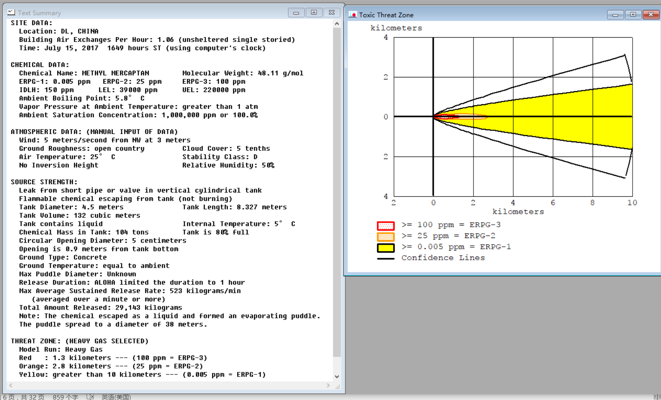Click the 'kilometers' y-axis label above the plot
The height and width of the screenshot is (400, 661).
click(x=396, y=28)
